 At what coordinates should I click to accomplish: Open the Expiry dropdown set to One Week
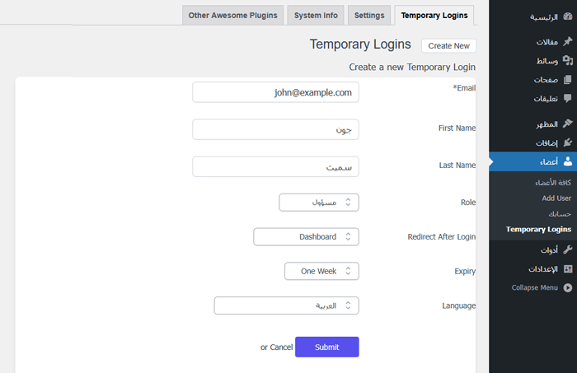321,271
